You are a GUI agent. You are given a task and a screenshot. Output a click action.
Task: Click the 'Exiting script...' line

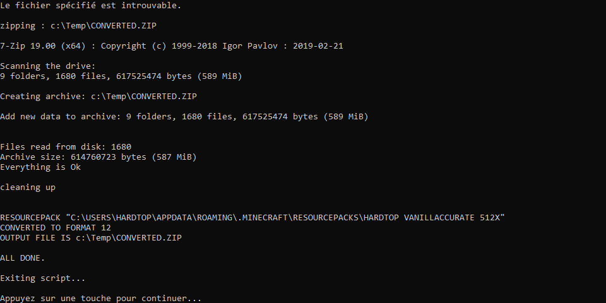point(43,278)
